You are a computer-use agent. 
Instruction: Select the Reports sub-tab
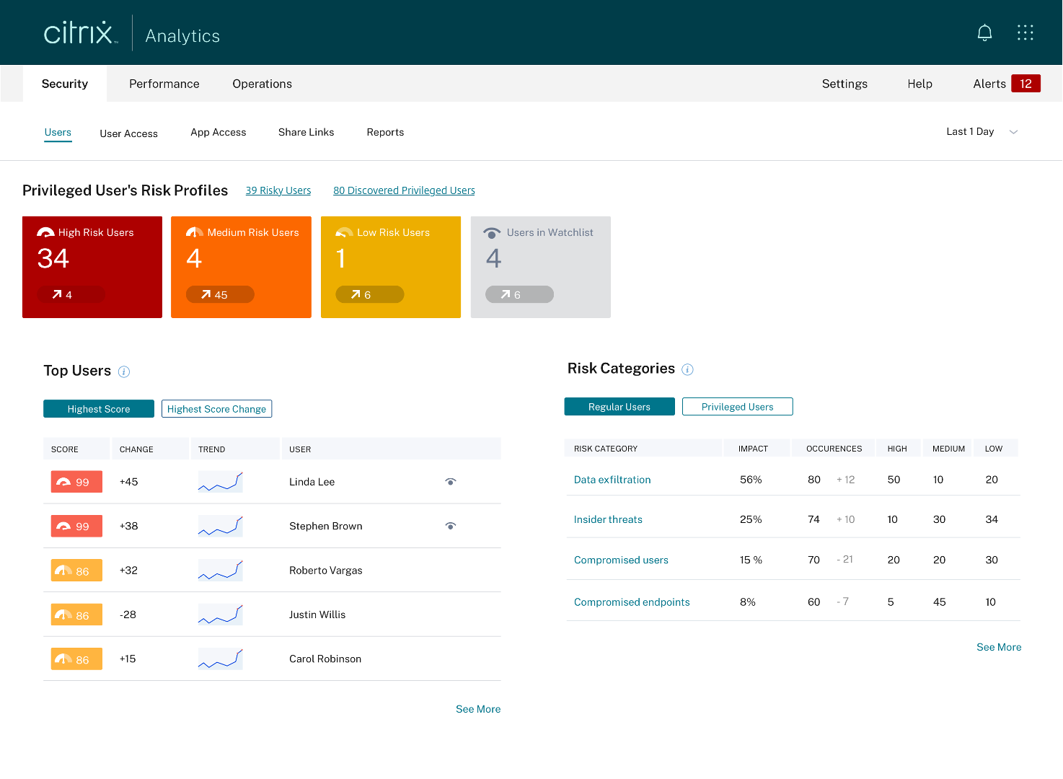tap(385, 132)
